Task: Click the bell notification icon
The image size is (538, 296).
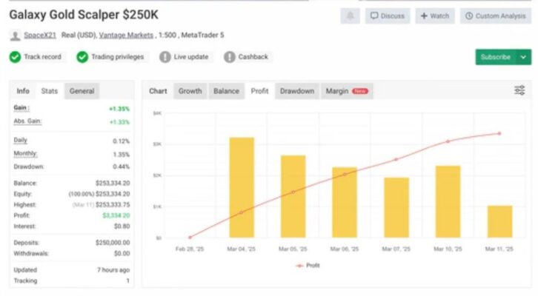Action: click(x=351, y=16)
